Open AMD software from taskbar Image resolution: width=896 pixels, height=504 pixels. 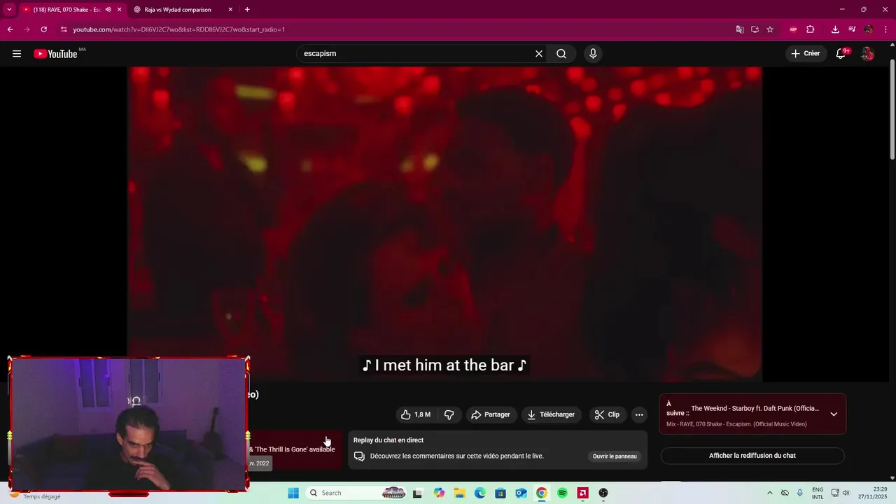(582, 493)
